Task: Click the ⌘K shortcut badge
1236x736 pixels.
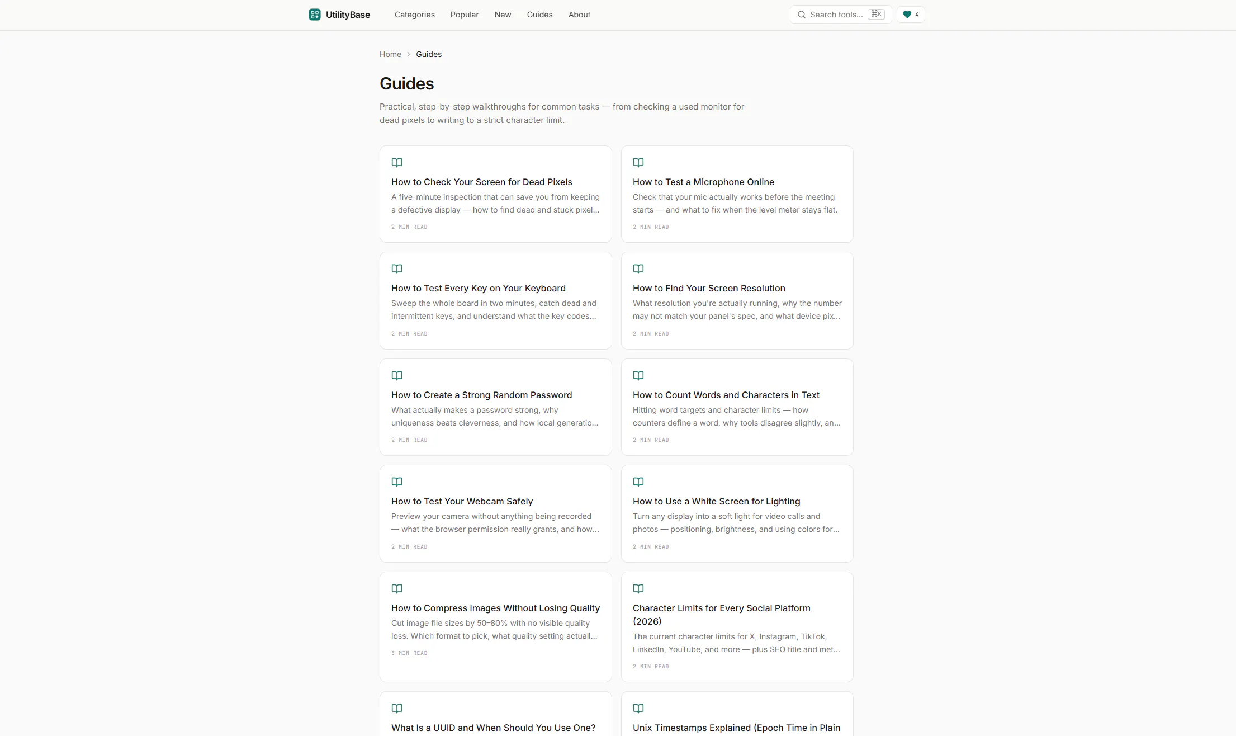Action: pos(876,14)
